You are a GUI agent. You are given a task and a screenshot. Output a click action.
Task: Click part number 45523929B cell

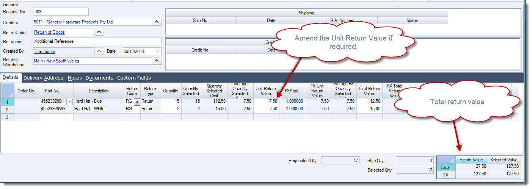tap(53, 102)
